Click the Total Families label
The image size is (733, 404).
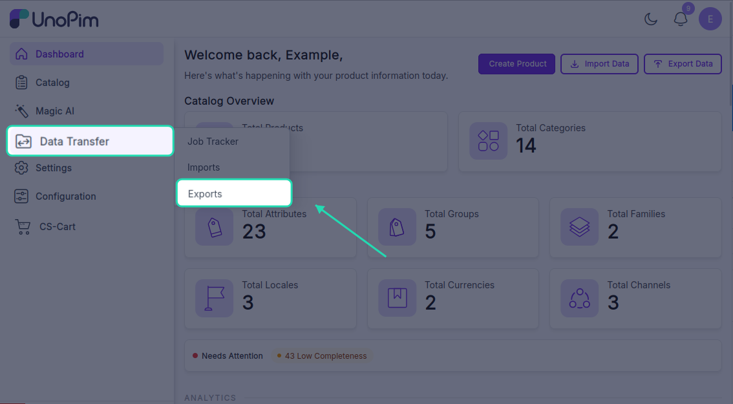[x=636, y=214]
